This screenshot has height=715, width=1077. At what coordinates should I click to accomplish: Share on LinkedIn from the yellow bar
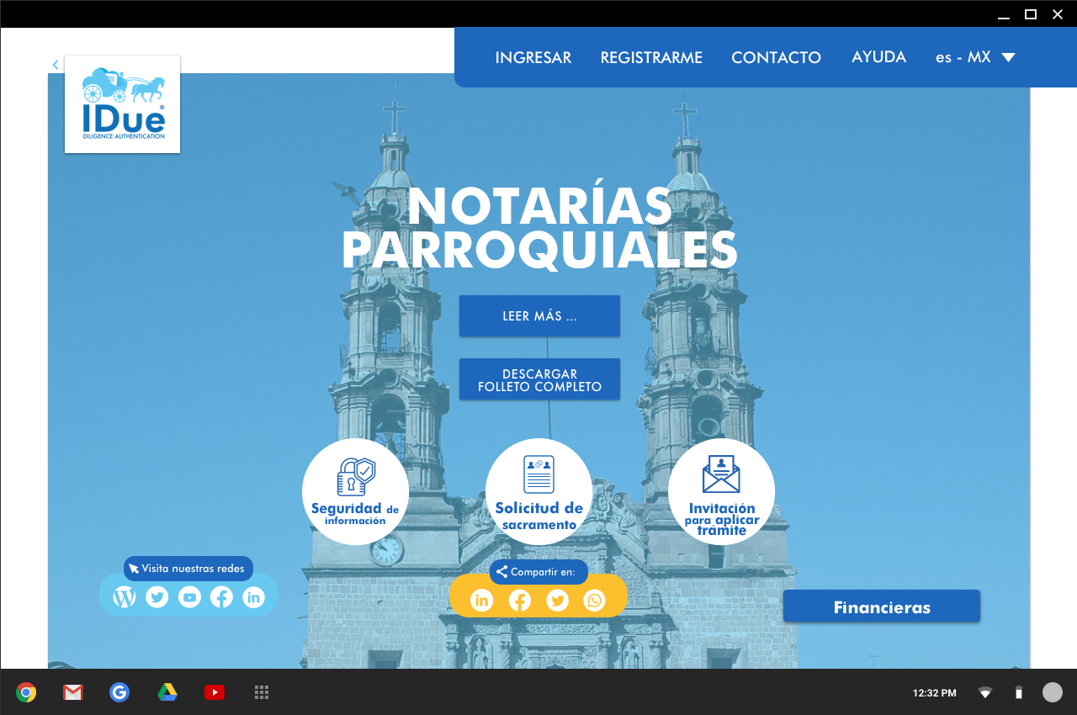click(x=481, y=600)
